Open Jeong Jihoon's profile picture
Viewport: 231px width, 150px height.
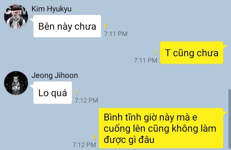[16, 83]
